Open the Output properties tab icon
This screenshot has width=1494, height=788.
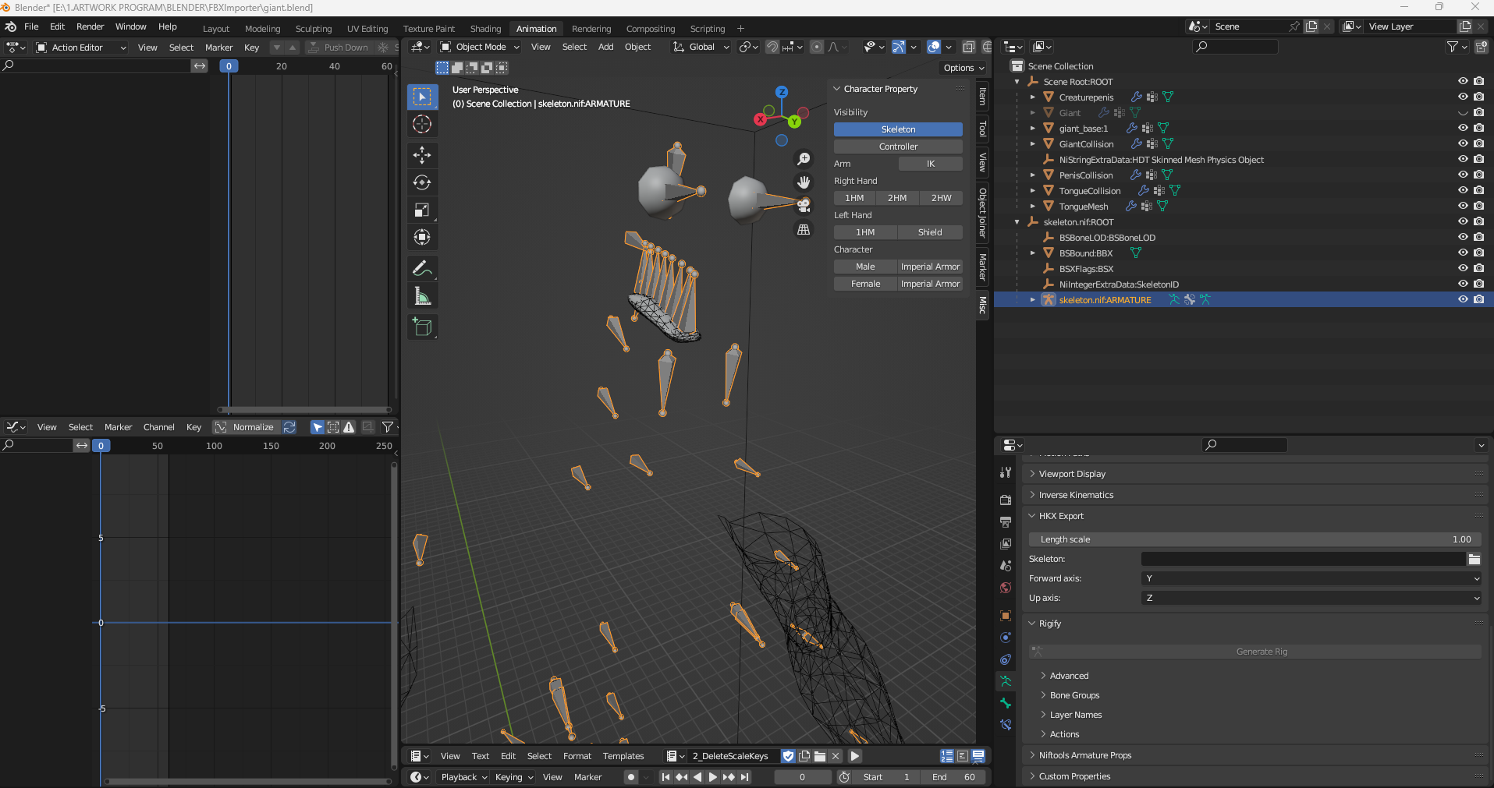[x=1006, y=521]
